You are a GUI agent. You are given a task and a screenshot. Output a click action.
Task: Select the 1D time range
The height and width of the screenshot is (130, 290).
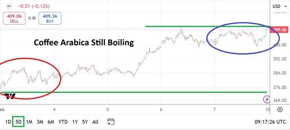click(x=8, y=122)
